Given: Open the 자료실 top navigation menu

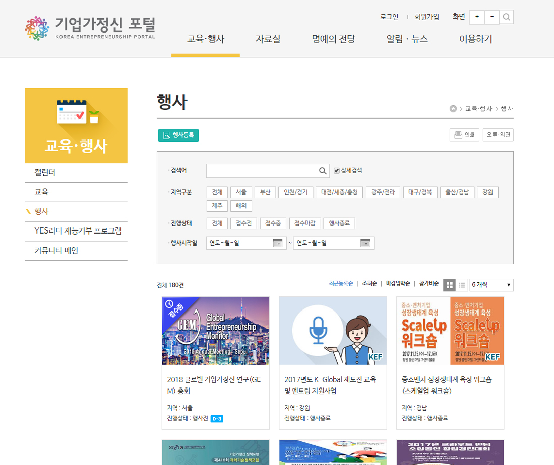Looking at the screenshot, I should coord(268,39).
